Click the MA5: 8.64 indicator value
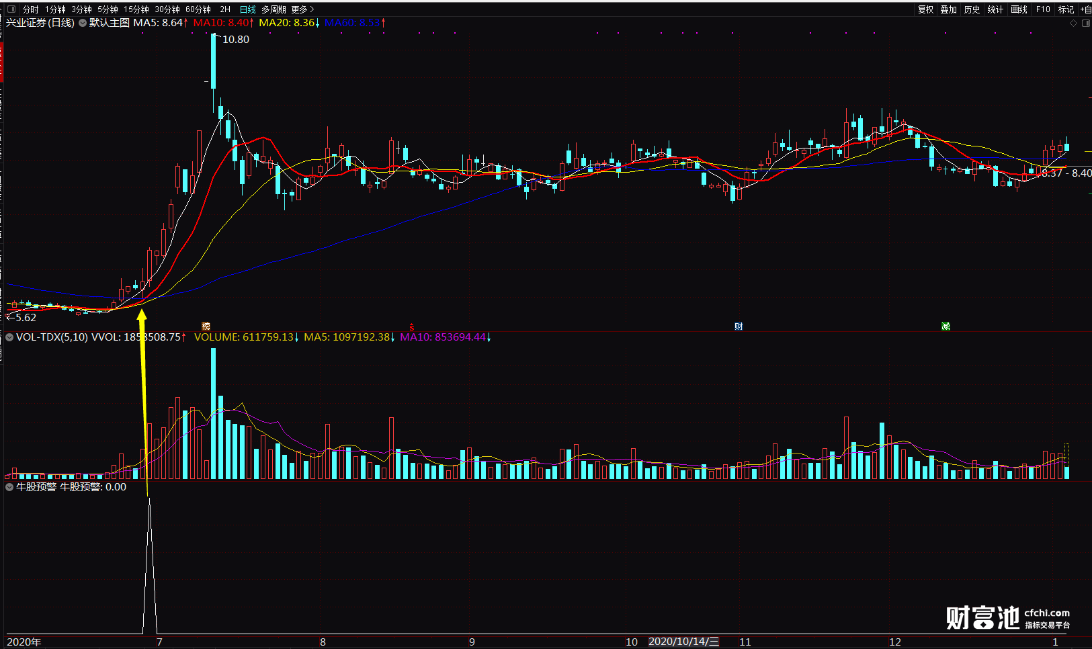The width and height of the screenshot is (1092, 649). (158, 23)
